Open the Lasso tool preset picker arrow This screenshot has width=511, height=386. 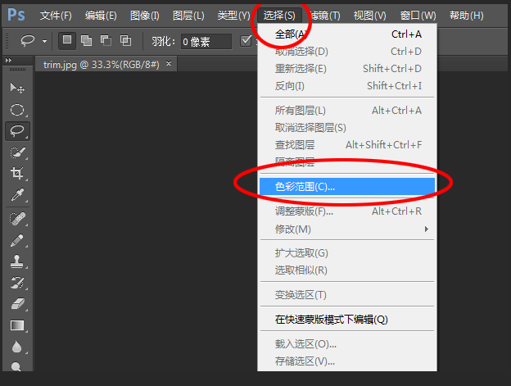pyautogui.click(x=45, y=42)
